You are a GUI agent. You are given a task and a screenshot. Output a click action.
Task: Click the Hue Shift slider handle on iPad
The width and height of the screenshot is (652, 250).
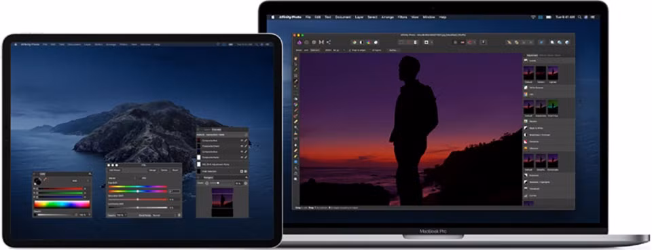click(x=138, y=192)
